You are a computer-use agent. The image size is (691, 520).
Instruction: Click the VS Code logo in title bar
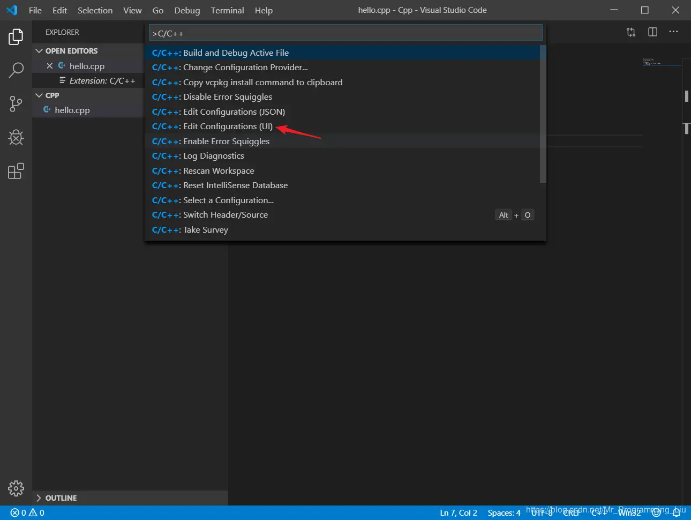click(12, 10)
